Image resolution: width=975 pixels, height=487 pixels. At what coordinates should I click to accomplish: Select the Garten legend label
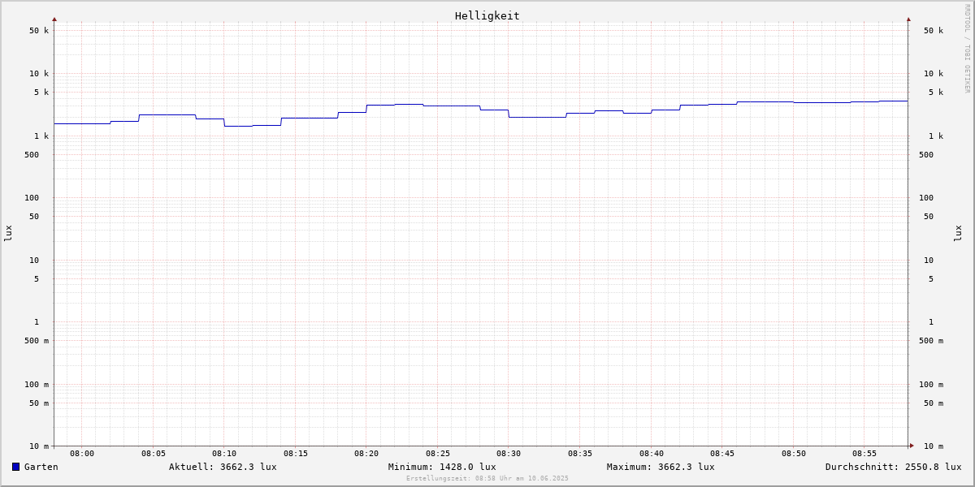click(41, 467)
